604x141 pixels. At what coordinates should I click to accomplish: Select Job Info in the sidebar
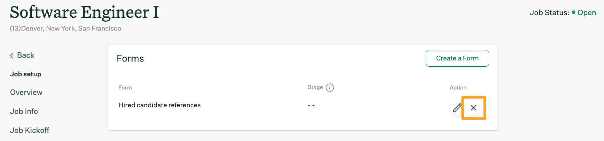click(x=24, y=111)
